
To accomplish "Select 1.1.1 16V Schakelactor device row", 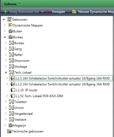I will (61, 78).
